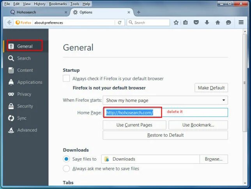Screen dimensions: 251x189
Task: Click the bookmark star icon
Action: tap(176, 23)
